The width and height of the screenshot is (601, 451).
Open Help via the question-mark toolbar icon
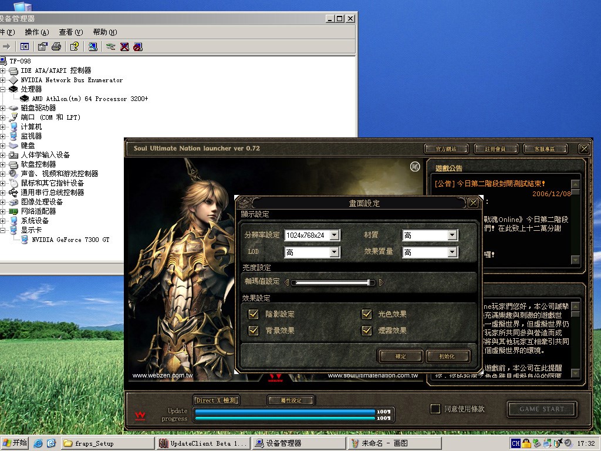(x=75, y=47)
